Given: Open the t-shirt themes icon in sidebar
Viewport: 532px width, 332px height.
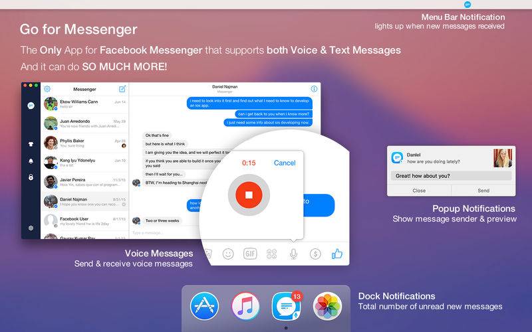Looking at the screenshot, I should pos(31,144).
